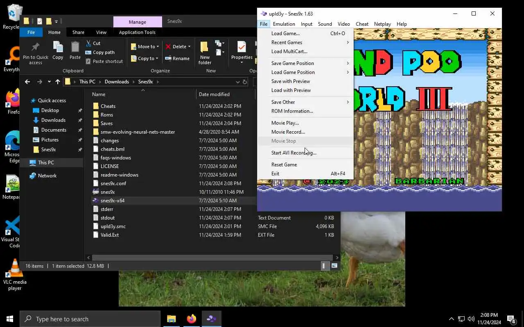This screenshot has width=524, height=327.
Task: Click Load Game menu entry
Action: (305, 34)
